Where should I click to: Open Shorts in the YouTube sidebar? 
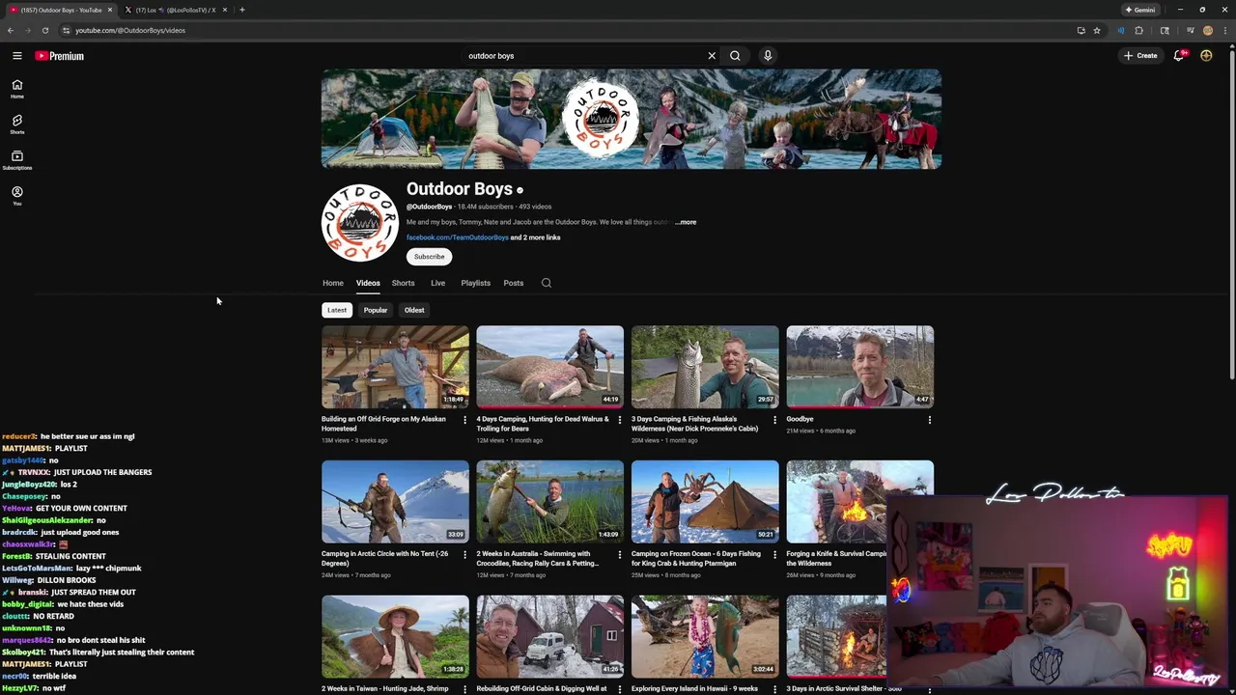pyautogui.click(x=16, y=125)
